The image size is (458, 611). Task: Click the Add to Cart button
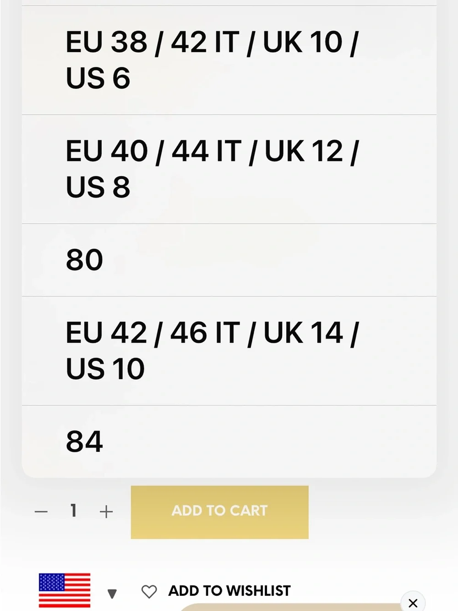pyautogui.click(x=220, y=512)
